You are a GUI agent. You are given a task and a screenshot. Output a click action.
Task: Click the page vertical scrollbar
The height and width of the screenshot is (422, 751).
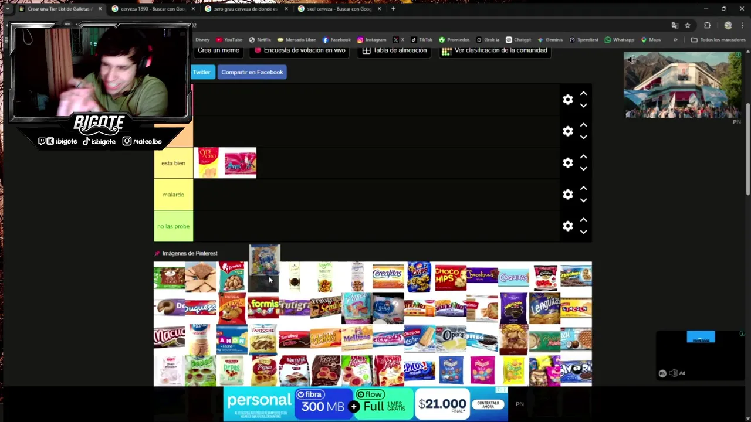(747, 149)
